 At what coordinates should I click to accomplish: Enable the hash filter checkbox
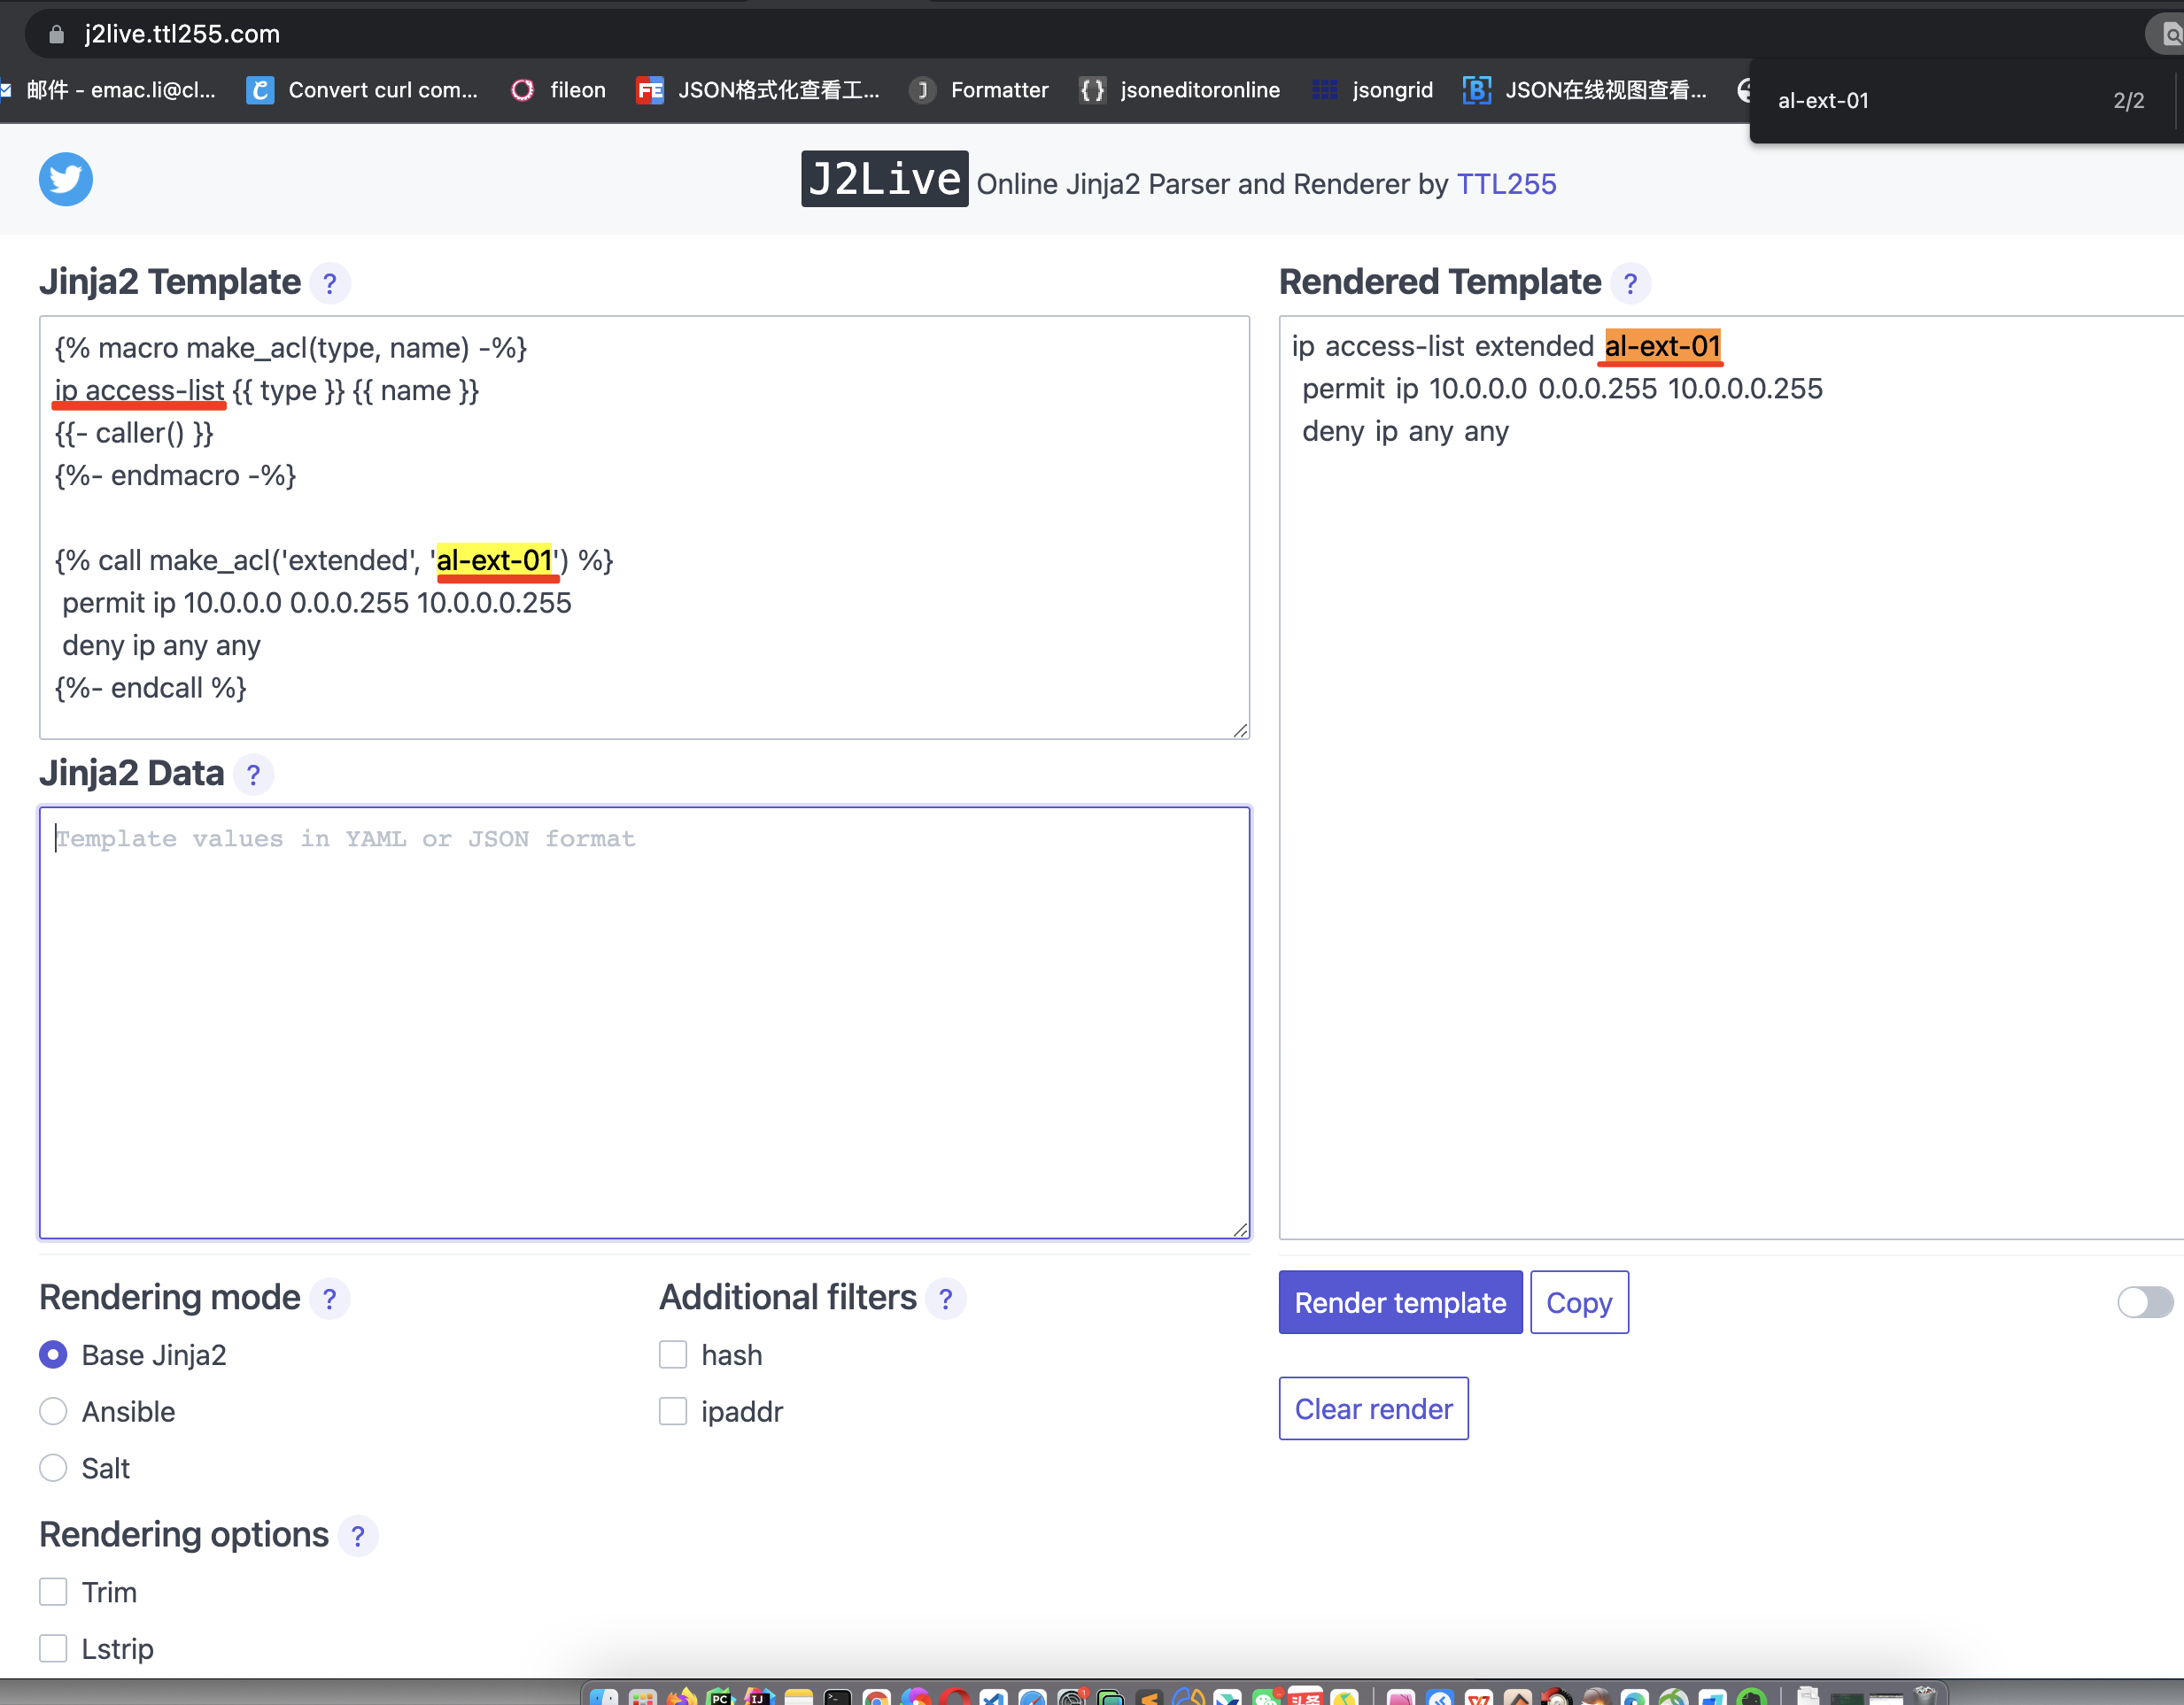[x=673, y=1355]
